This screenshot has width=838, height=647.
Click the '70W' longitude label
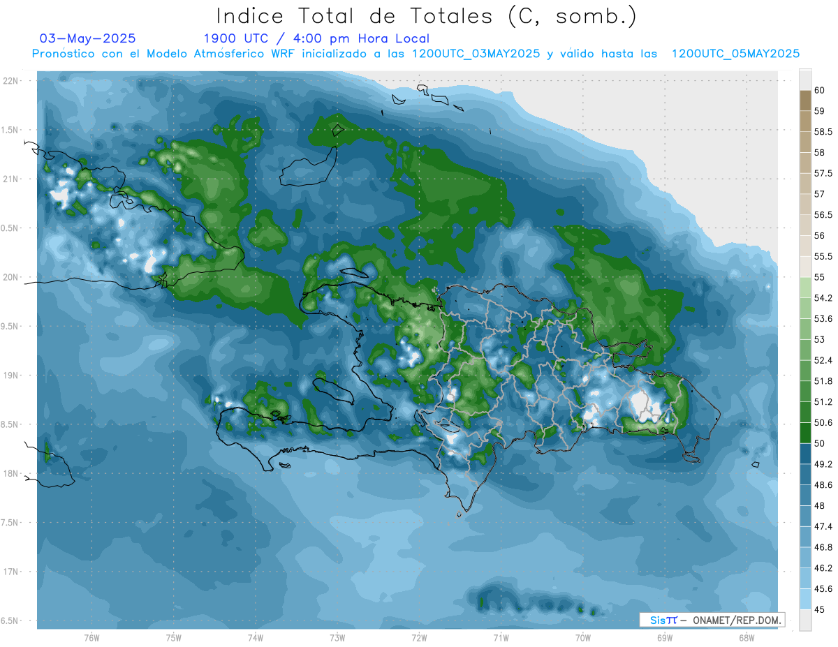(583, 637)
